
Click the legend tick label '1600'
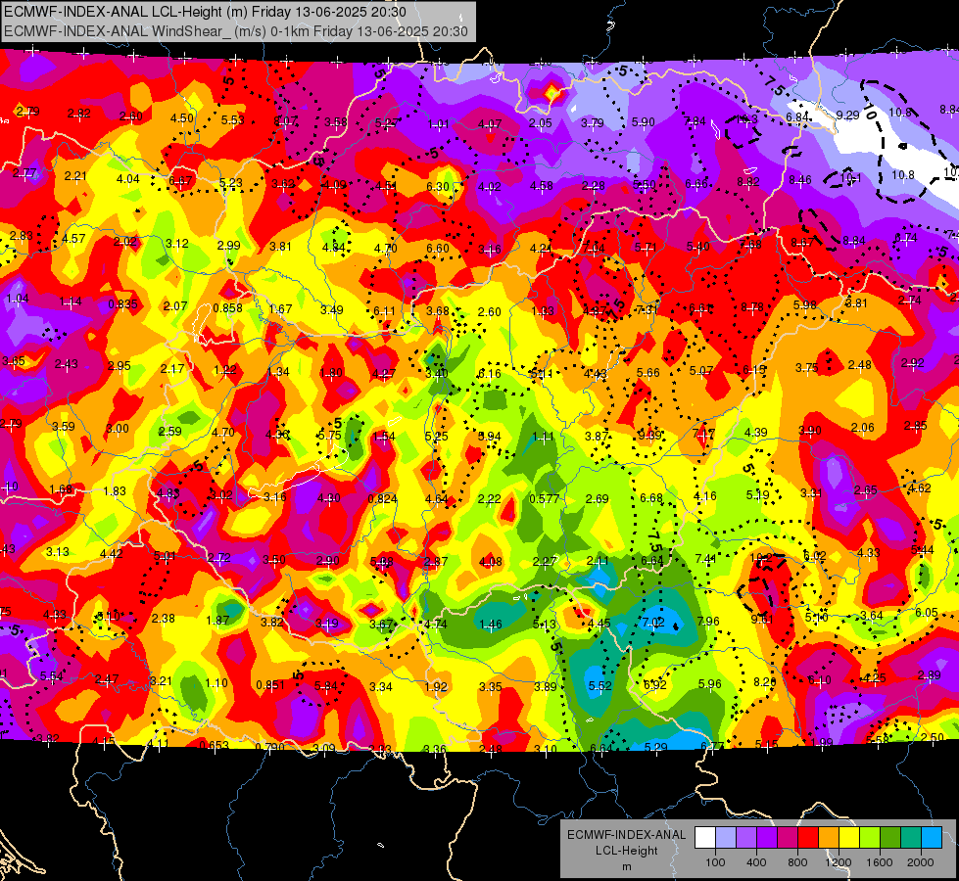point(880,862)
